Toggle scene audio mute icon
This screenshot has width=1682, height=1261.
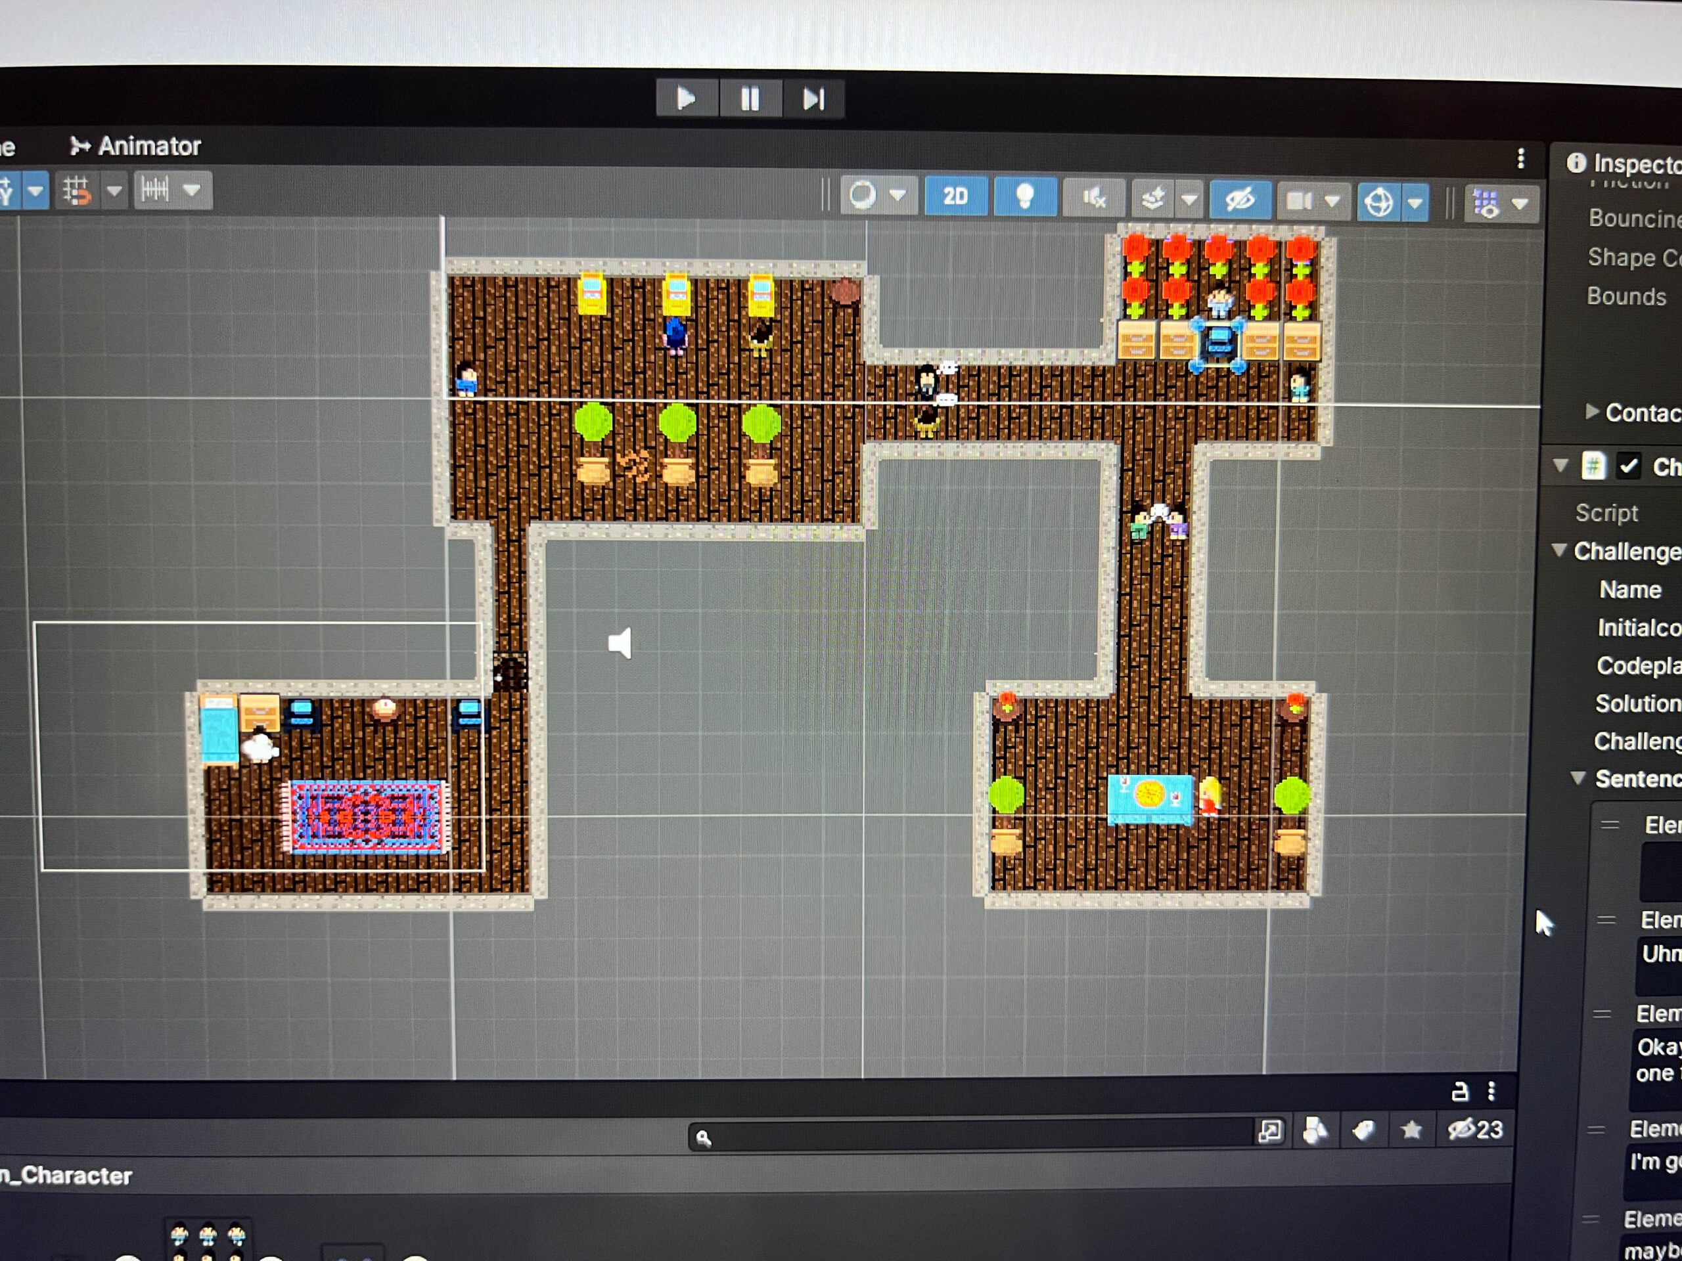click(1093, 198)
